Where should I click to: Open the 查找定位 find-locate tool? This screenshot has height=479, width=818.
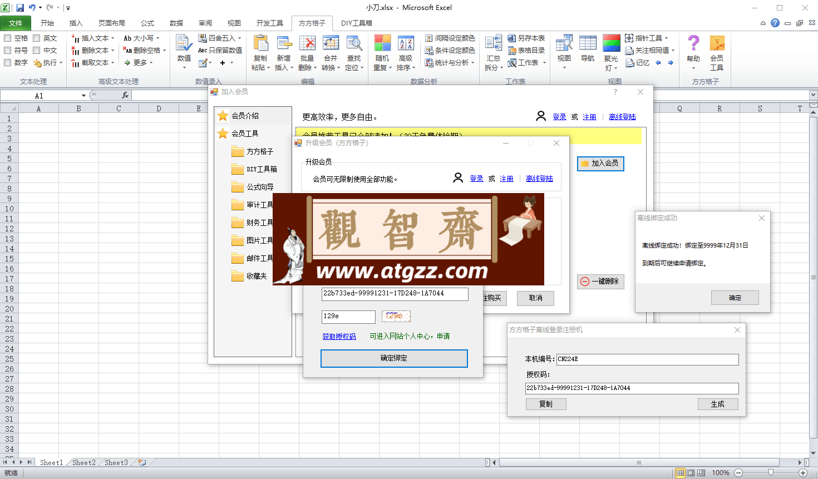coord(354,53)
